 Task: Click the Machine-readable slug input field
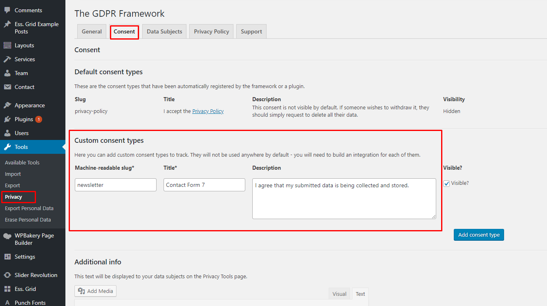116,185
